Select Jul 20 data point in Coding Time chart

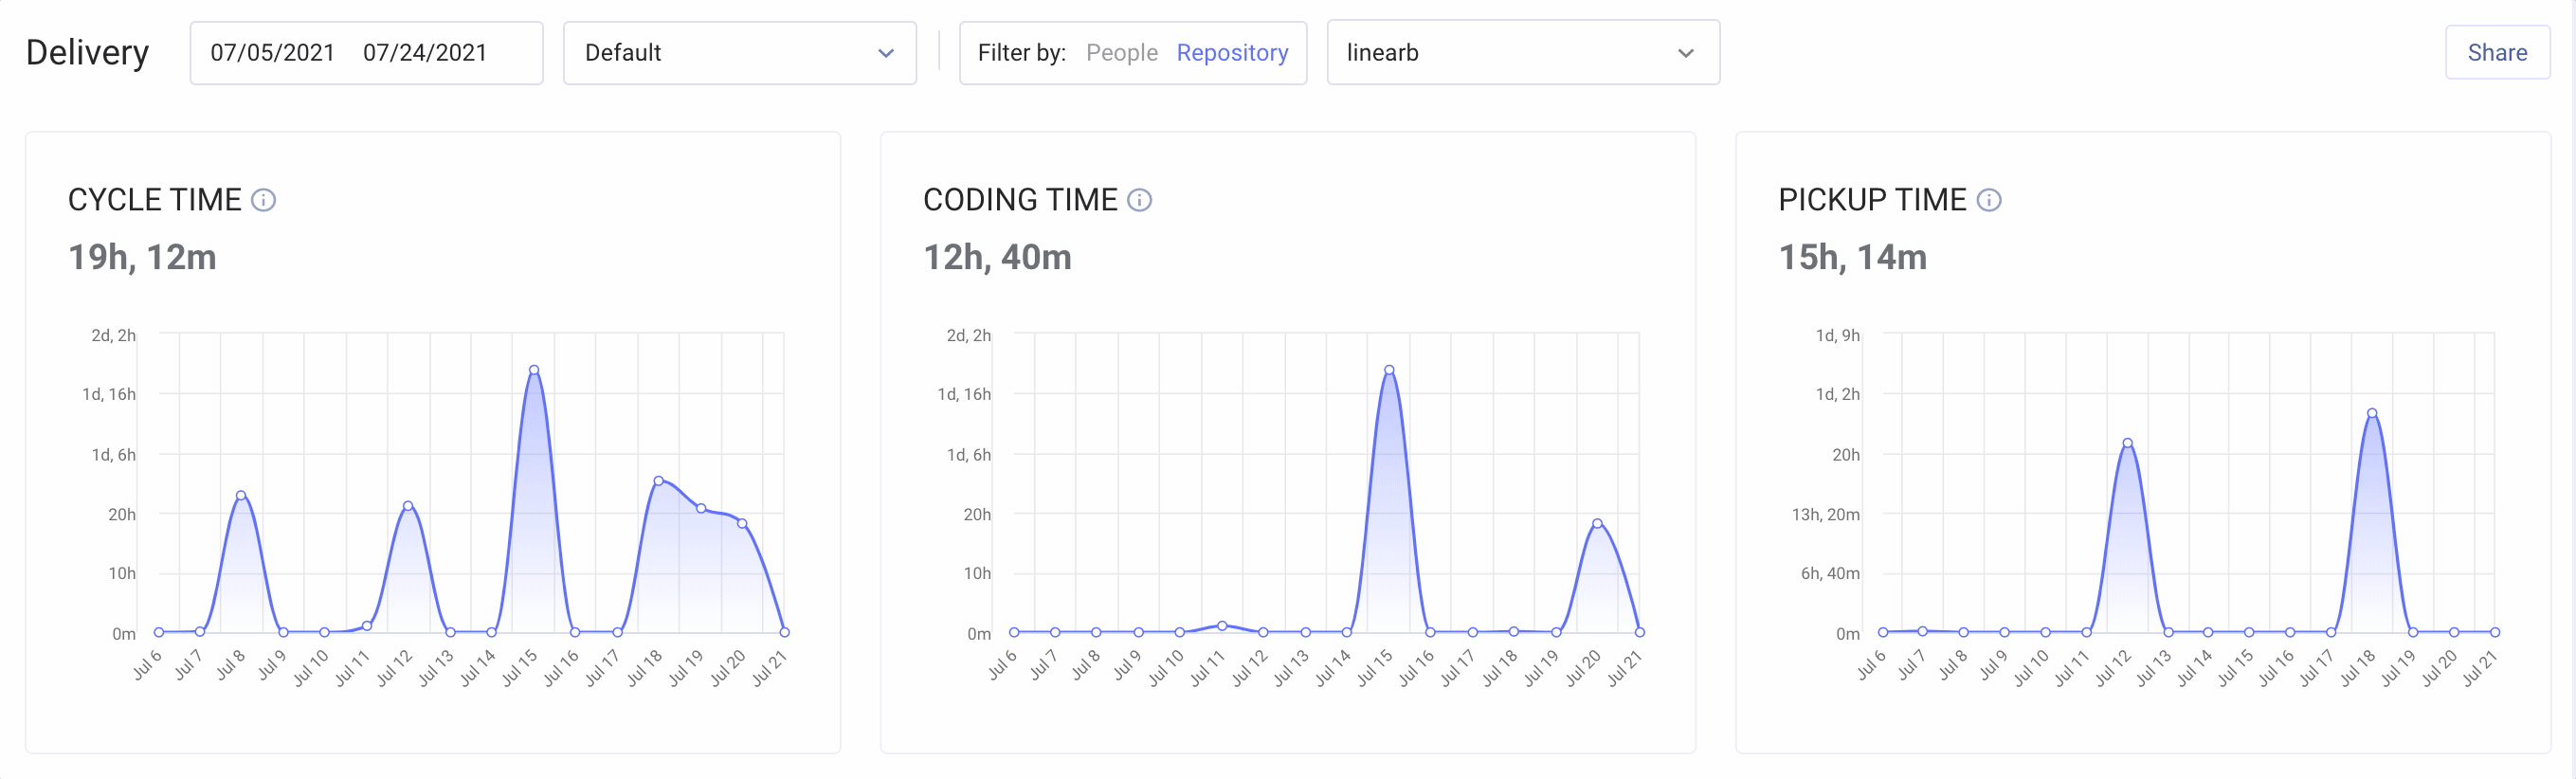[x=1597, y=523]
